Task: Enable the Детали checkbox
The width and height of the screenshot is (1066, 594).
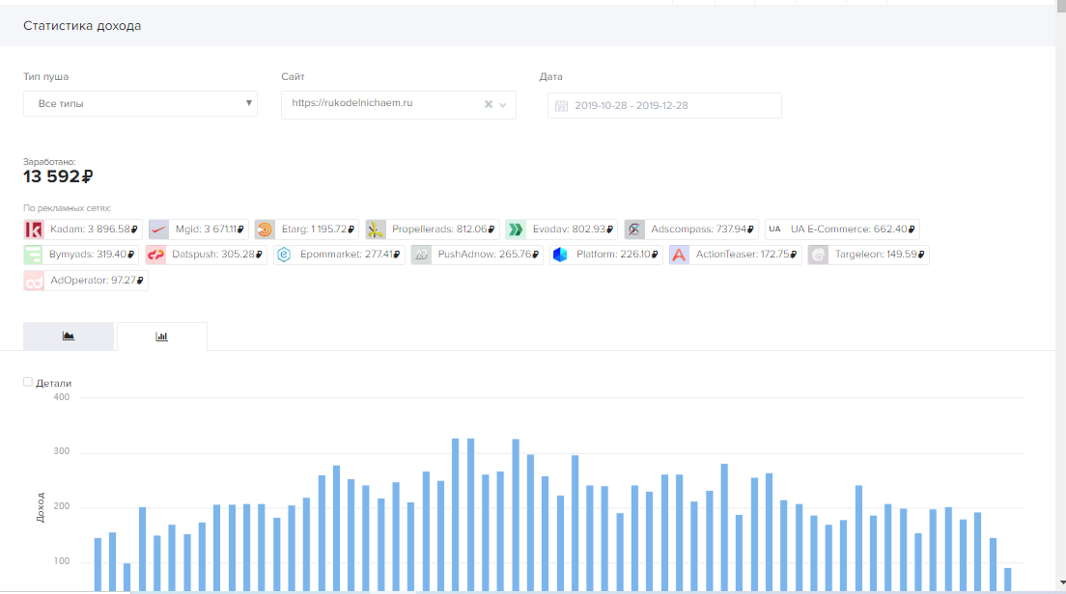Action: pos(28,382)
